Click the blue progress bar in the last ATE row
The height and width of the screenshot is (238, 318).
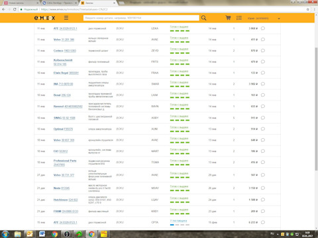tap(172, 225)
